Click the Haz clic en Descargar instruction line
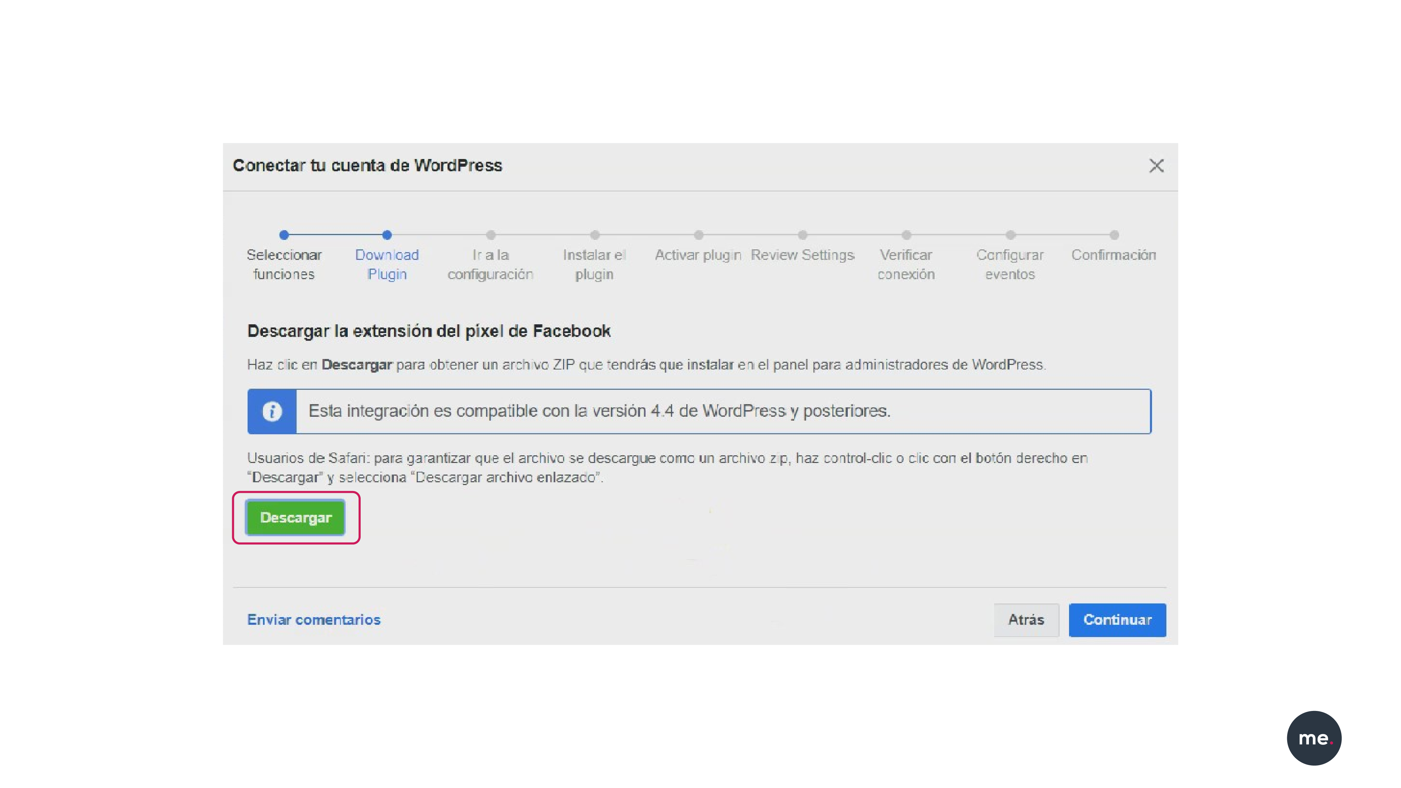The width and height of the screenshot is (1401, 788). (x=647, y=364)
